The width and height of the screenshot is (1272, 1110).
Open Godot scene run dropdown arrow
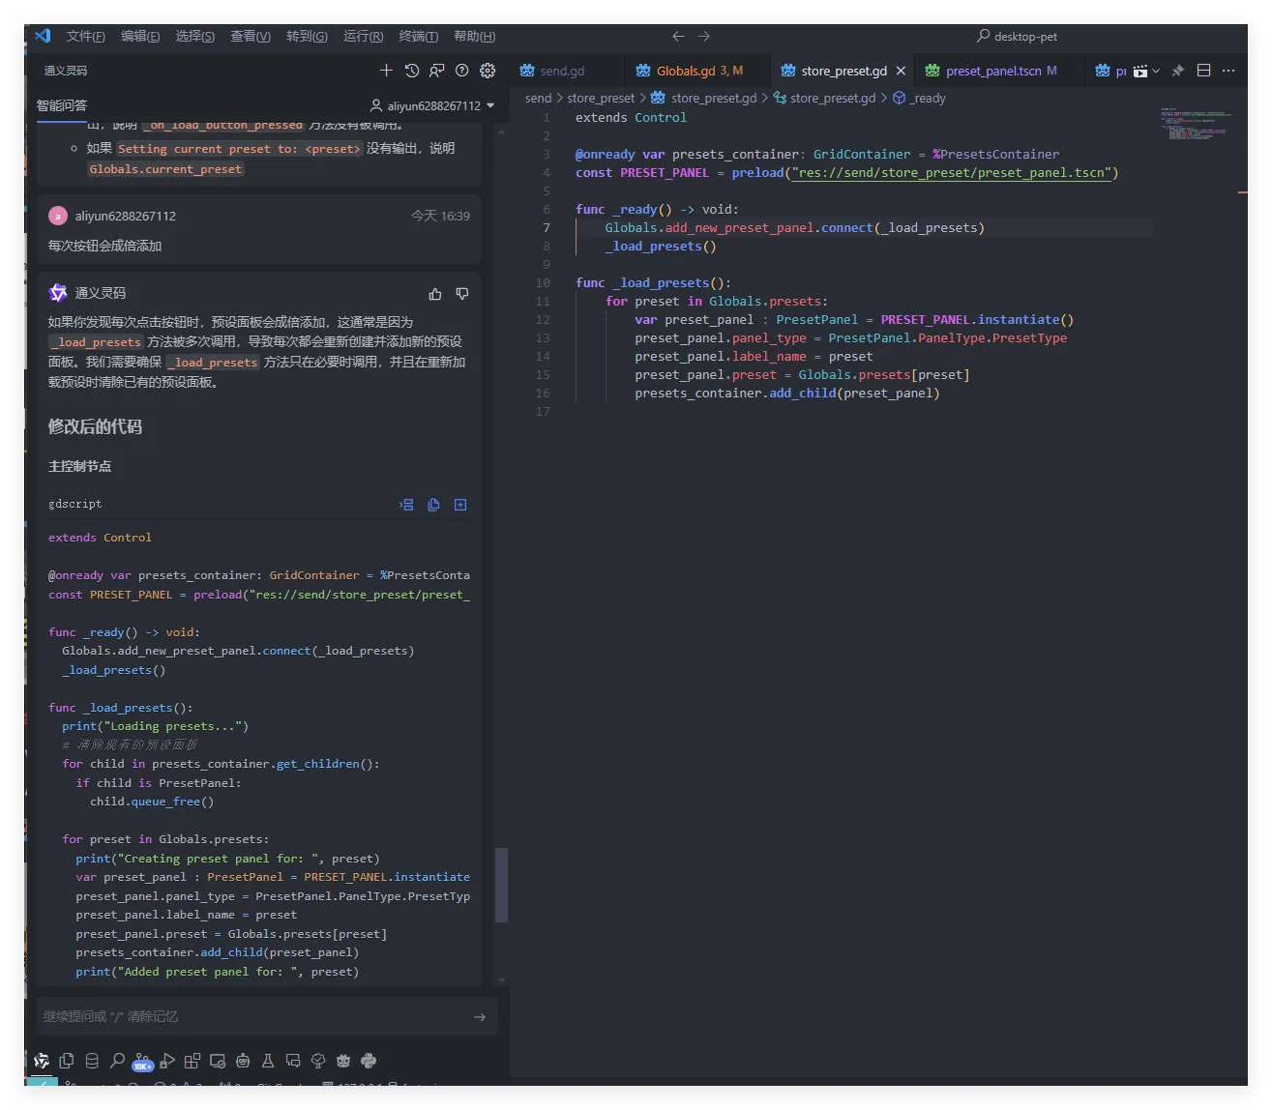[1156, 71]
